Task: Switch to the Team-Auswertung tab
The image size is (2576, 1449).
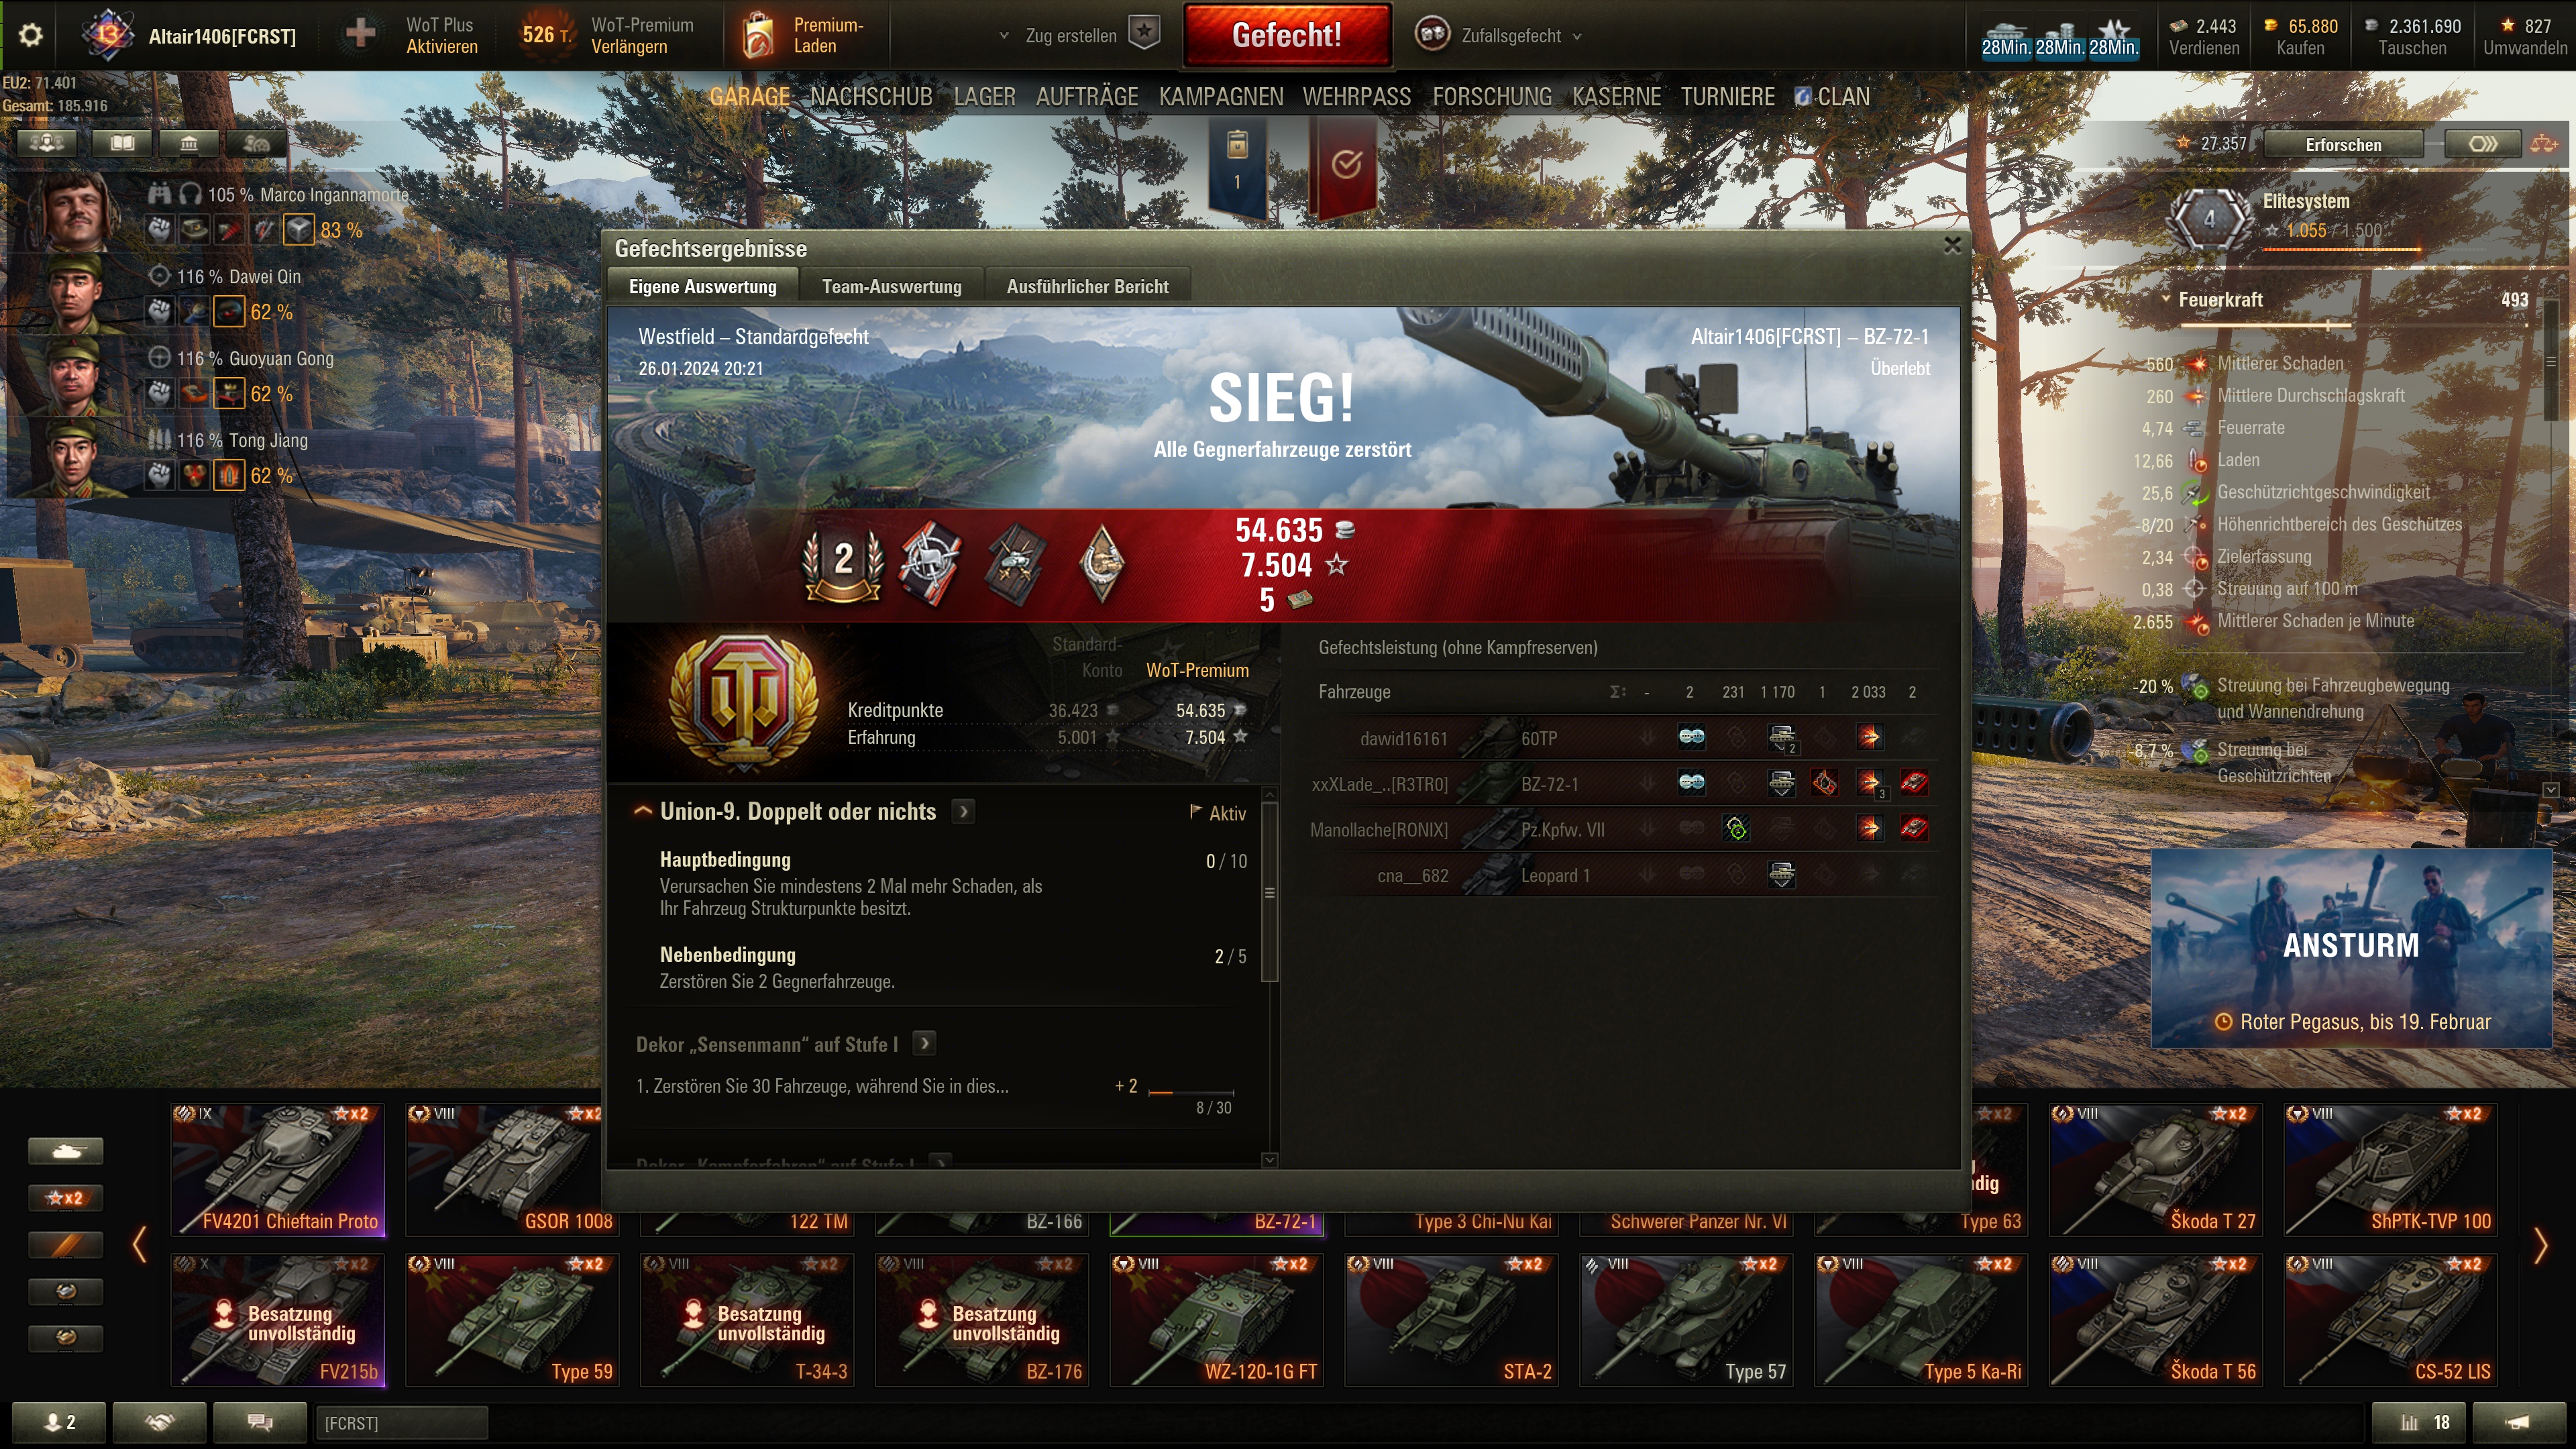Action: (891, 287)
